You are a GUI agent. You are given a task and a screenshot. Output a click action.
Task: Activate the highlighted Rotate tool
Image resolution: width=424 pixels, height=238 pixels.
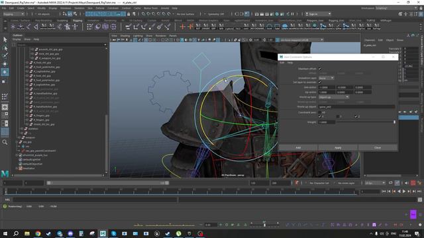pos(5,72)
